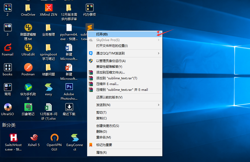
Task: Select SwitchHosts.exe shortcut
Action: point(13,138)
